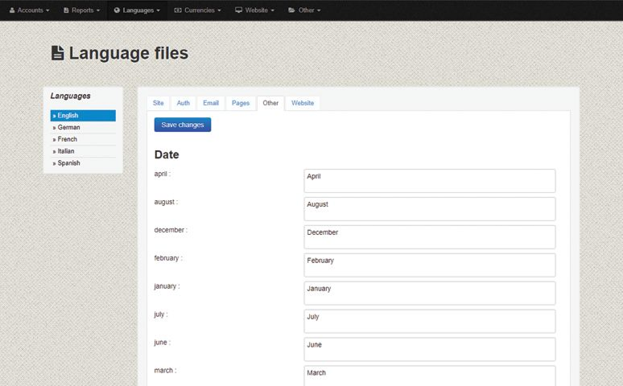Screen dimensions: 623x386
Task: Expand the Currencies dropdown caret
Action: click(x=219, y=10)
